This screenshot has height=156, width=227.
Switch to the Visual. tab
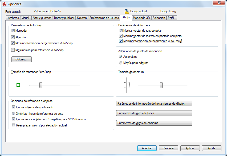(x=26, y=18)
